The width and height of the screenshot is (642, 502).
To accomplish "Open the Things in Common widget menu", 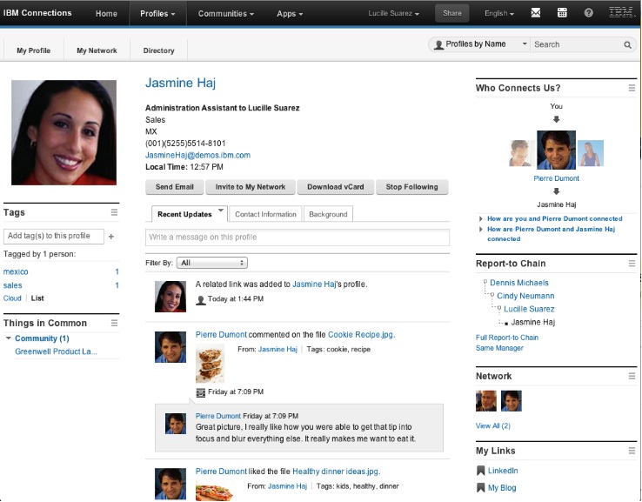I will 114,323.
